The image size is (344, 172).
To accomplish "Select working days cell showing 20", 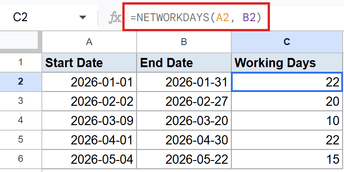I will pyautogui.click(x=287, y=101).
